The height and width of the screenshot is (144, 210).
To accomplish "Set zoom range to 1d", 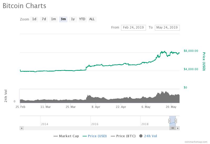I will pyautogui.click(x=34, y=19).
